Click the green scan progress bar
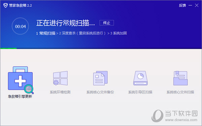 [8, 49]
